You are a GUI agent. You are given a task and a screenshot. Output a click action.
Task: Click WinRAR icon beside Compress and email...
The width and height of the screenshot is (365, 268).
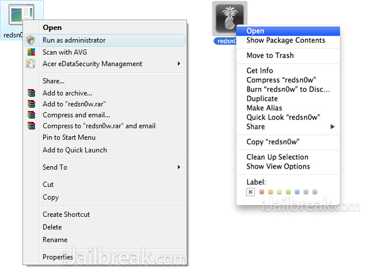click(x=31, y=114)
